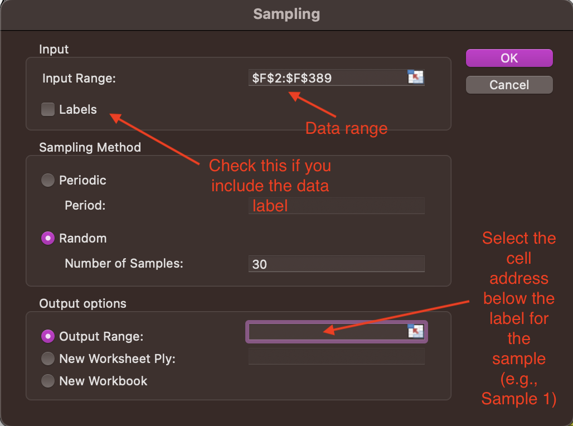Select the Periodic sampling method
The image size is (573, 426).
pos(48,180)
